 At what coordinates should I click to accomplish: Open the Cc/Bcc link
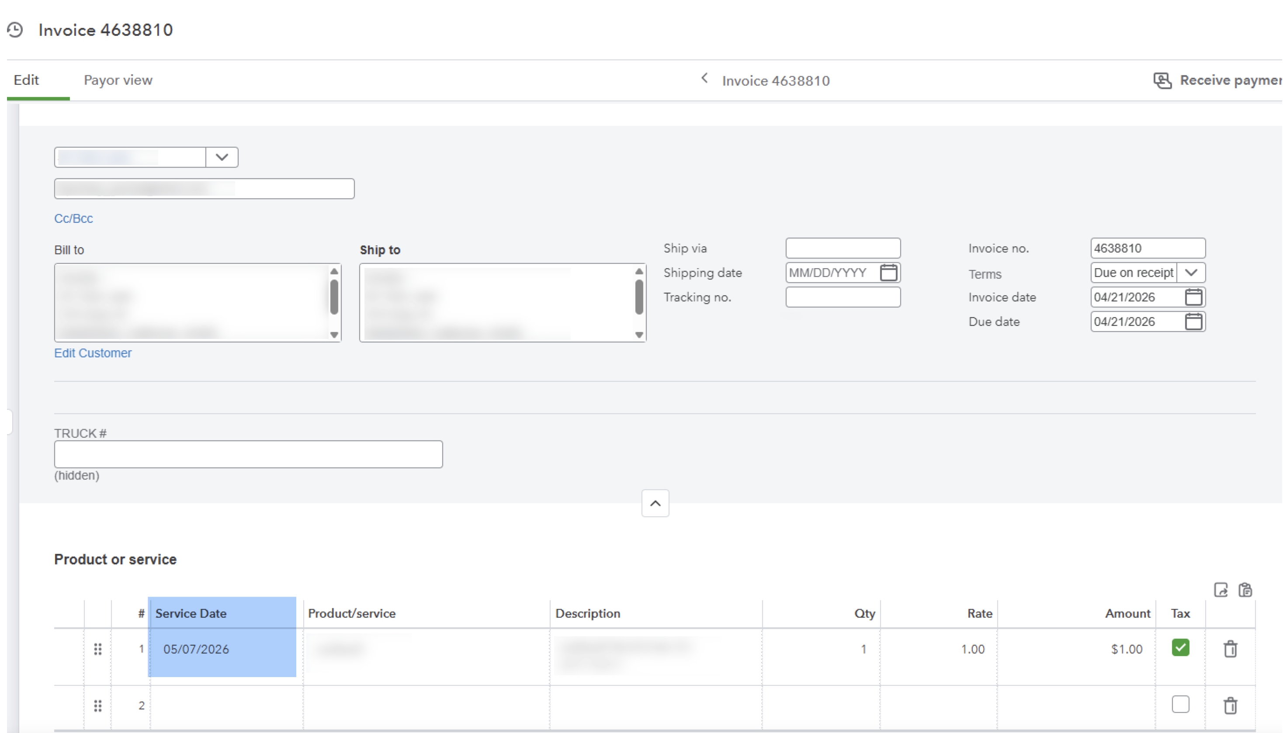(73, 218)
